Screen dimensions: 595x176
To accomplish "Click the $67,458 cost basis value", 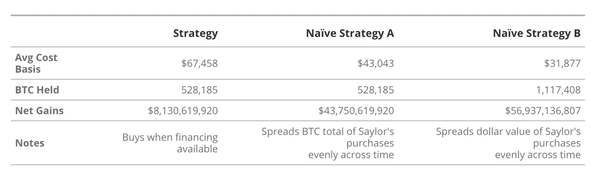I will click(199, 63).
